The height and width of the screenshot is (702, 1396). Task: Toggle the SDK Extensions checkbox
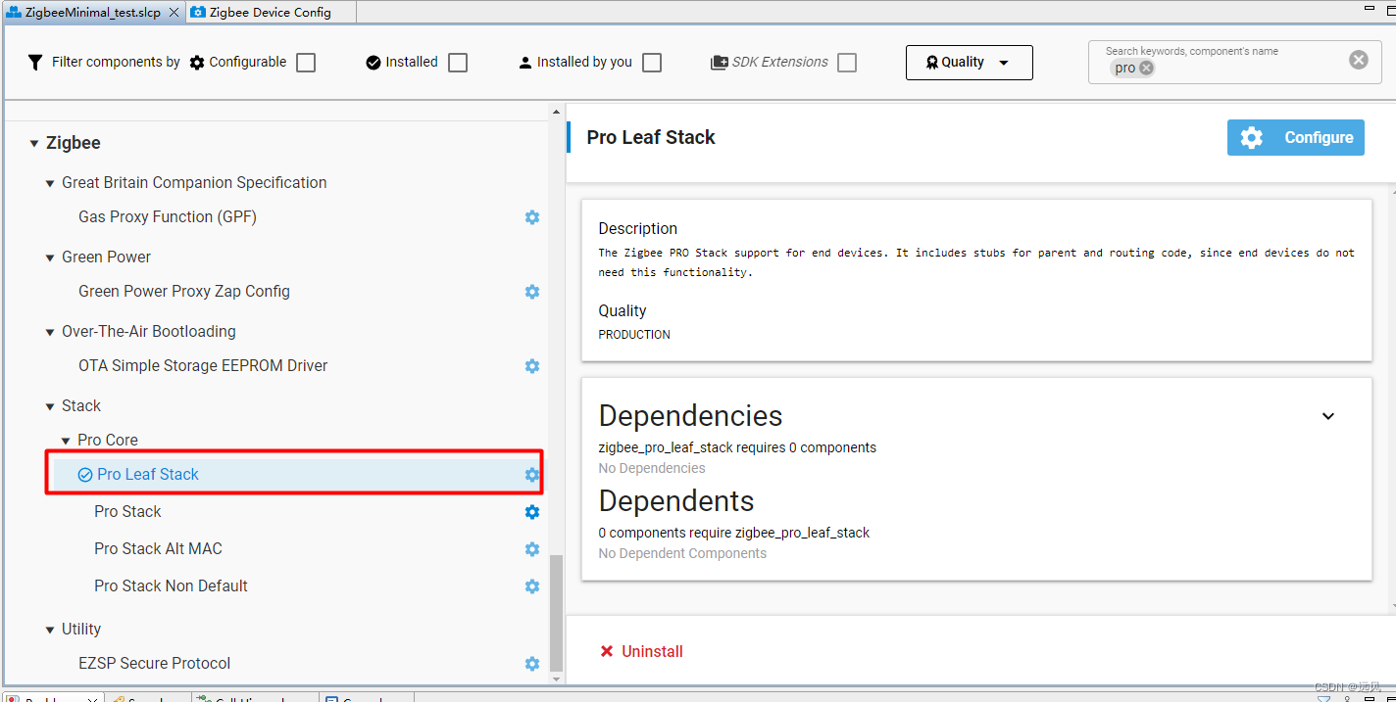pos(847,62)
